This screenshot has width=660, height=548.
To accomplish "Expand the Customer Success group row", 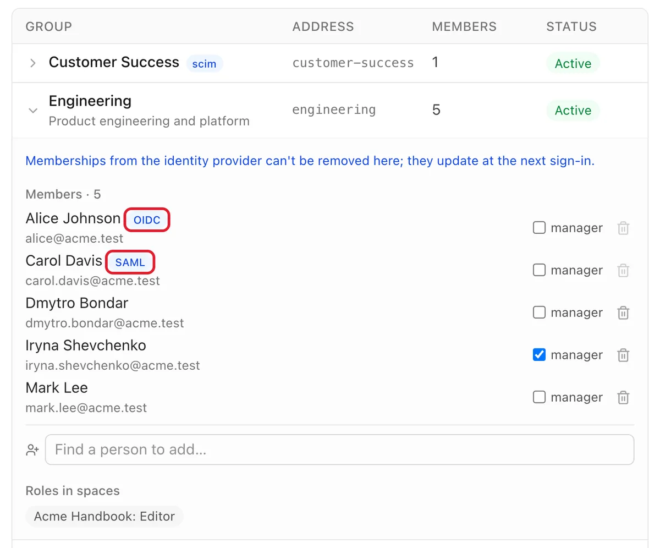I will [33, 63].
